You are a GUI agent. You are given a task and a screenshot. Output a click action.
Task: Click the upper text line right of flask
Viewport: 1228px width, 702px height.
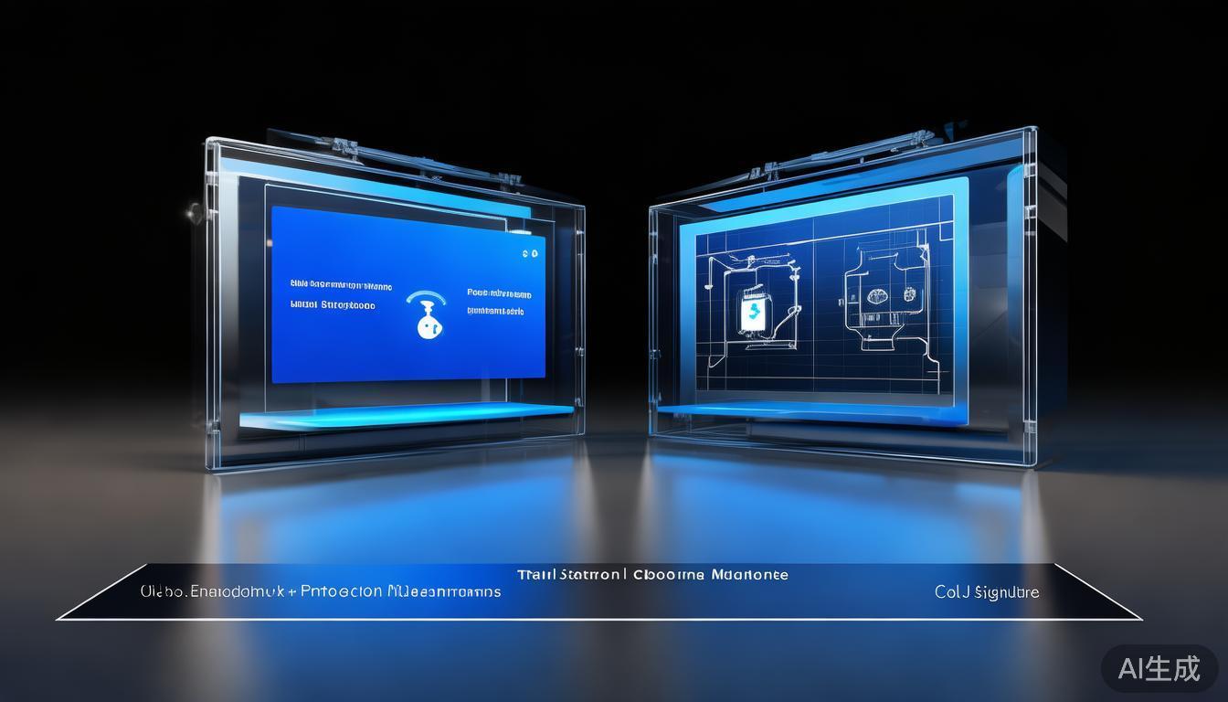click(499, 294)
